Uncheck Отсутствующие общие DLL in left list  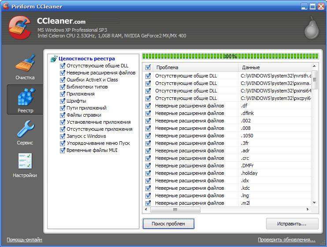pyautogui.click(x=63, y=66)
